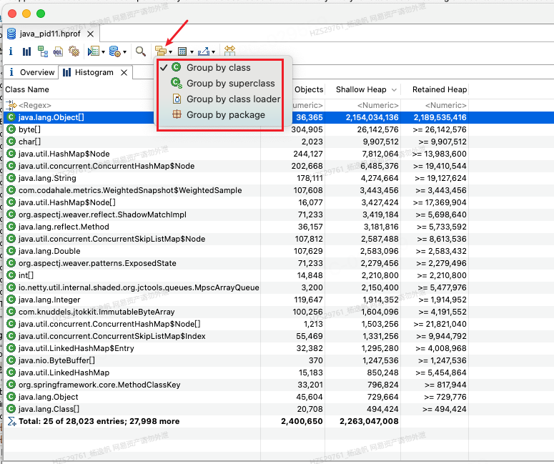Image resolution: width=554 pixels, height=464 pixels.
Task: Click the magnifying glass Find Object icon
Action: pyautogui.click(x=141, y=51)
